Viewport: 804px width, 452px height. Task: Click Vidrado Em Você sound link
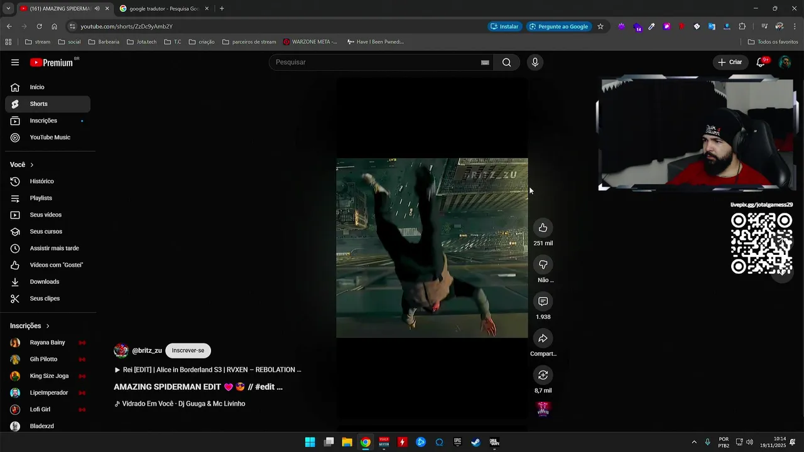180,404
